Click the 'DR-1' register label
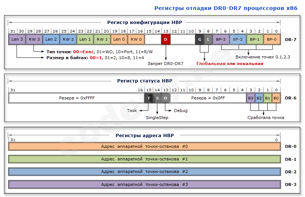305x197 pixels. pyautogui.click(x=291, y=159)
